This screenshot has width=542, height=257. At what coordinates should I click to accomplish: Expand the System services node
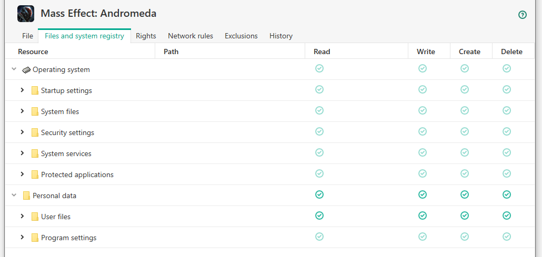click(22, 153)
